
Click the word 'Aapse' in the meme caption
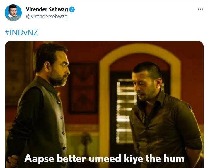(39, 158)
